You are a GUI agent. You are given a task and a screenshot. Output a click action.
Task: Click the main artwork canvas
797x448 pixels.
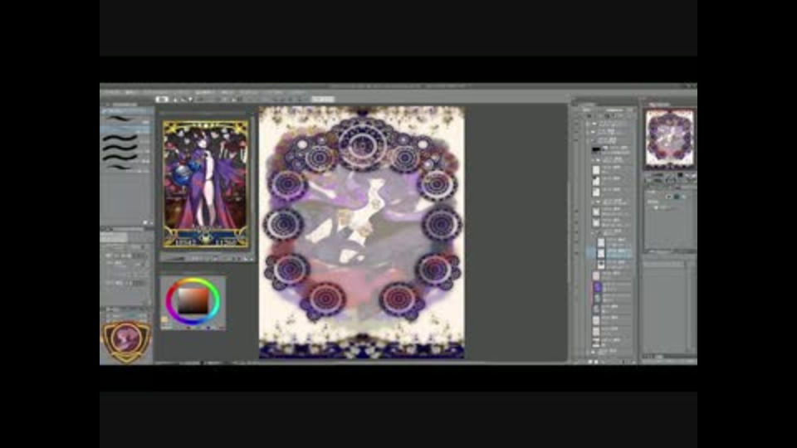361,232
